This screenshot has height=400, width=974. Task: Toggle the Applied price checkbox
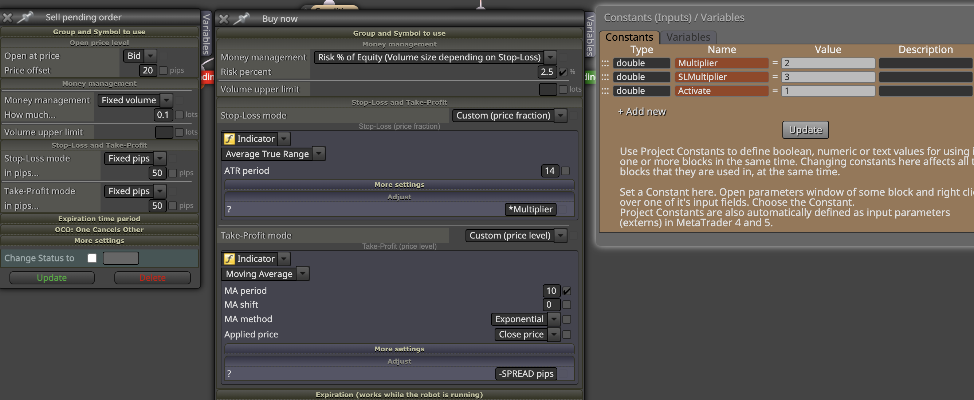(x=567, y=334)
